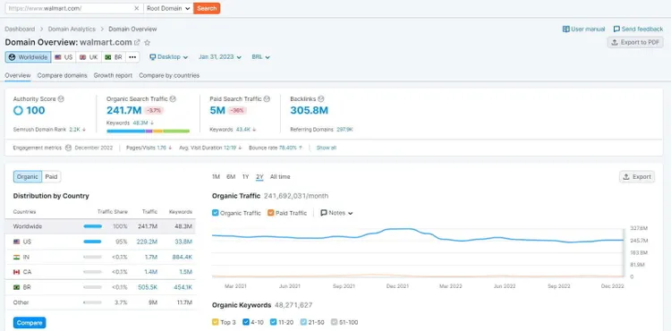
Task: Select 6M time range
Action: click(x=231, y=176)
